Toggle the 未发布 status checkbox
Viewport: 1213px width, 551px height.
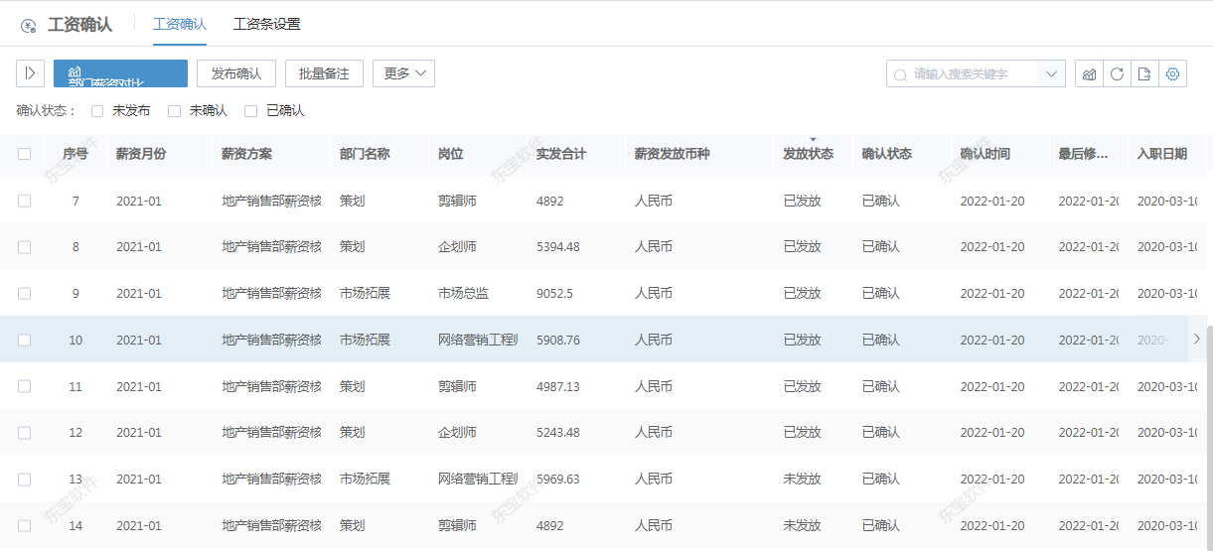[97, 111]
